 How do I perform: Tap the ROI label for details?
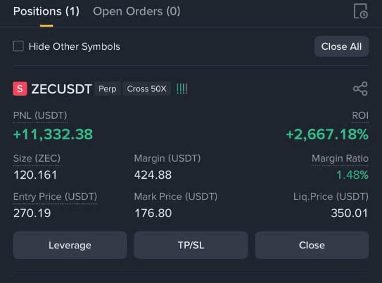click(360, 115)
